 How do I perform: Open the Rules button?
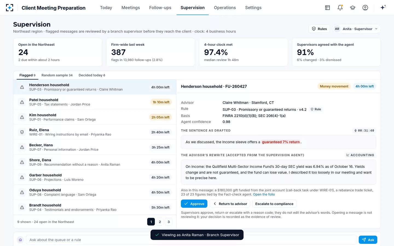[319, 29]
